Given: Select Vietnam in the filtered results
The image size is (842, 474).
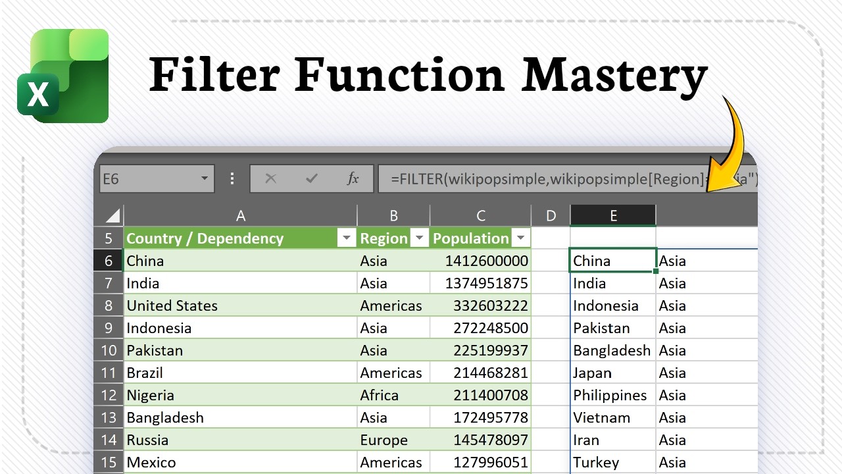Looking at the screenshot, I should (x=613, y=417).
